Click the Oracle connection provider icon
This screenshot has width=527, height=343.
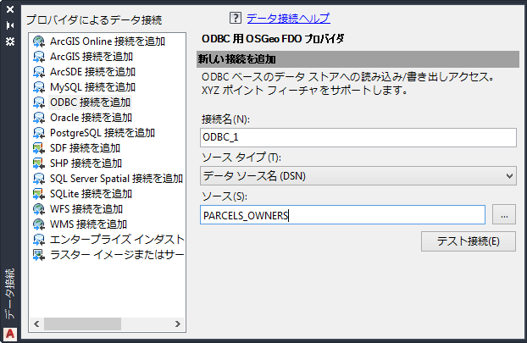pos(39,118)
